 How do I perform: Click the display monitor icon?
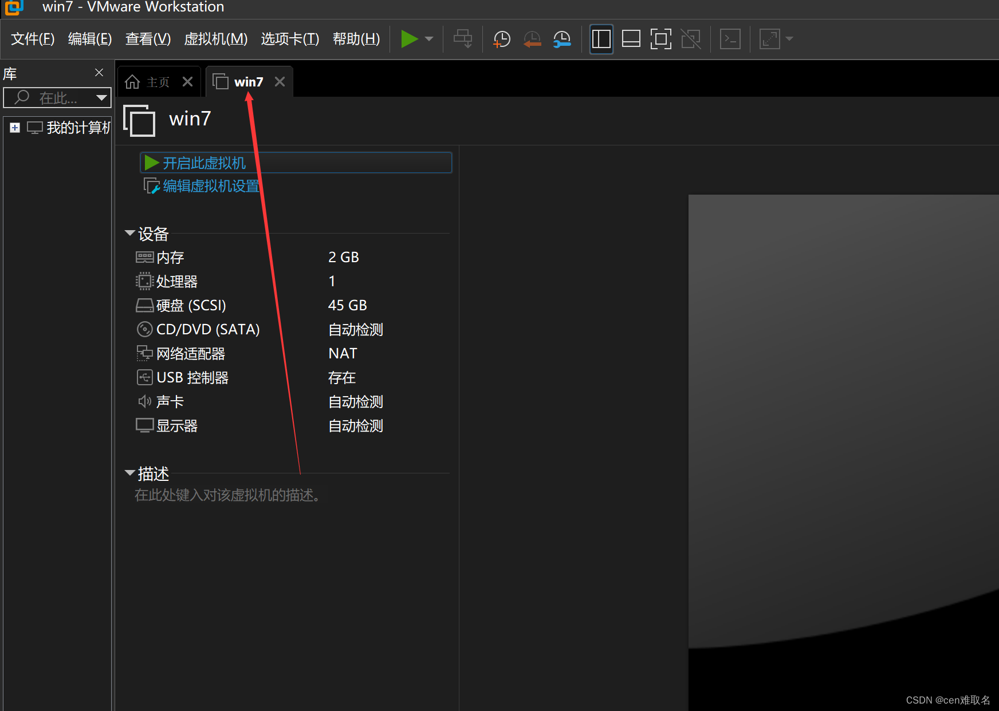pos(144,425)
